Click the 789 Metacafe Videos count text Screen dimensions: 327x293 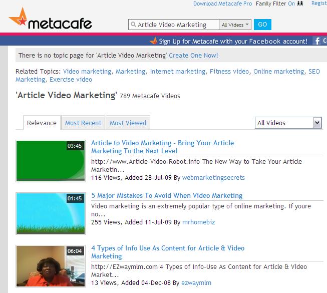150,96
